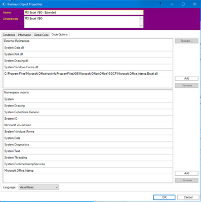The image size is (201, 202).
Task: Click the Cancel button
Action: (x=188, y=197)
